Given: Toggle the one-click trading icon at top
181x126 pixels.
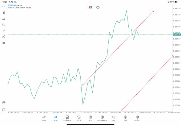Looking at the screenshot, I should click(x=90, y=7).
